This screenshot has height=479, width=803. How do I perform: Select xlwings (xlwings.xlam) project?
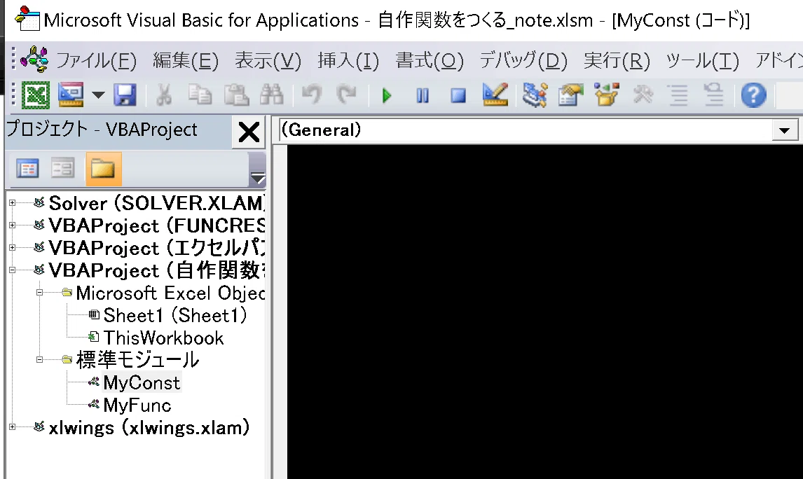pos(149,427)
